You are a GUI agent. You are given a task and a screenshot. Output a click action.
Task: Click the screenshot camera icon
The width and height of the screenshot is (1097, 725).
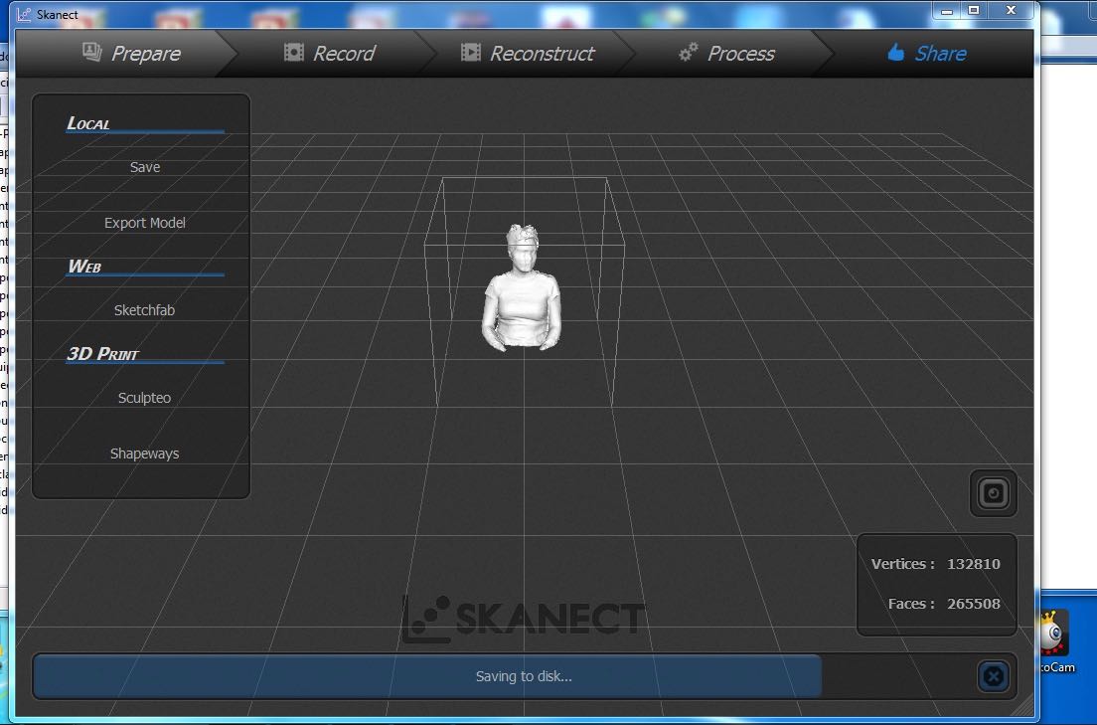tap(993, 494)
